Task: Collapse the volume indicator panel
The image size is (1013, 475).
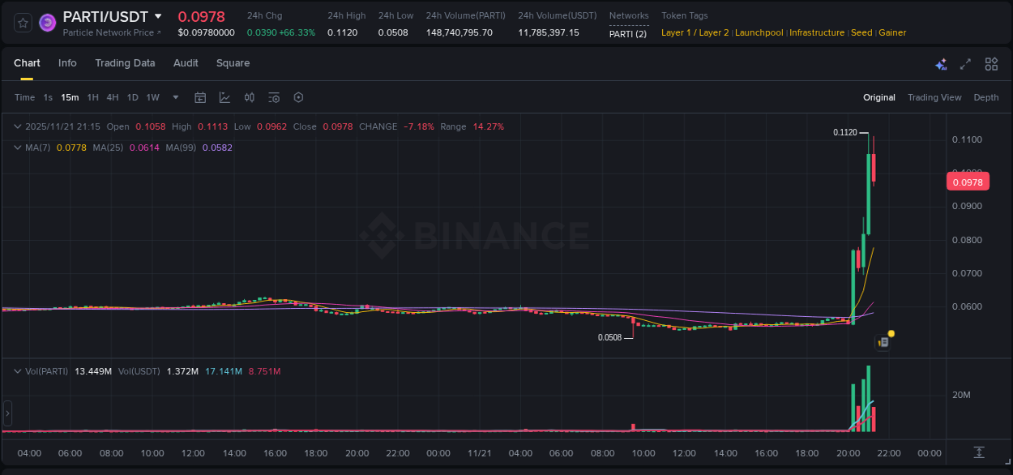Action: pos(16,371)
